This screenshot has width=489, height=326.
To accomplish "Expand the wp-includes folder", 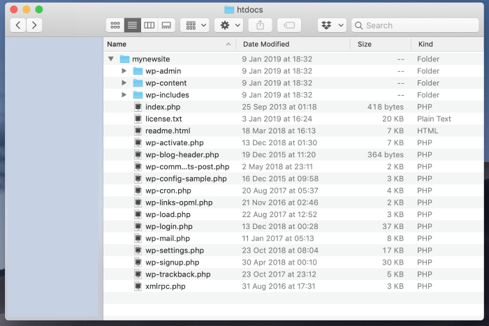I will (x=124, y=94).
